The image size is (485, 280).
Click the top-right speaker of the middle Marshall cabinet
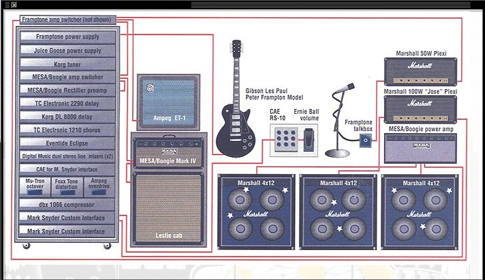pos(354,200)
